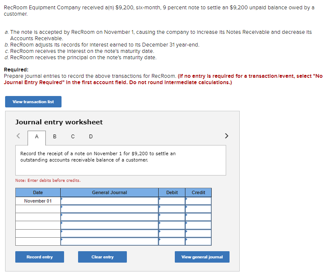
Task: Click third row Credit field
Action: pyautogui.click(x=199, y=217)
